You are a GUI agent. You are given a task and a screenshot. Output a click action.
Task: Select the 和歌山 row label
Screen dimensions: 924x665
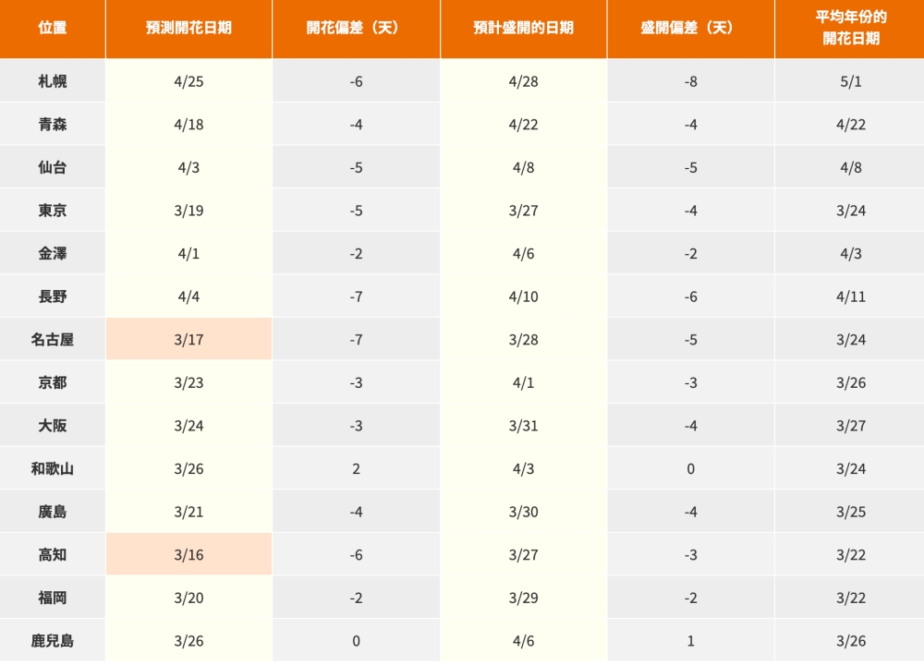53,468
